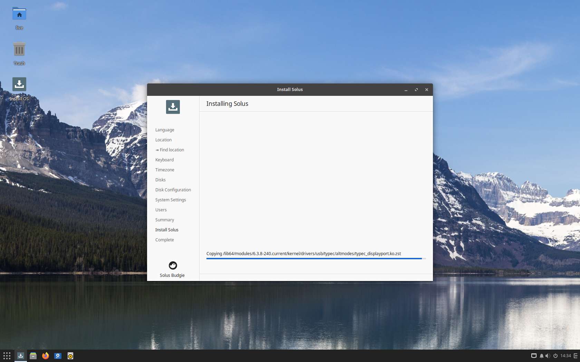Viewport: 580px width, 362px height.
Task: Minimize the Install Solus window
Action: coord(406,90)
